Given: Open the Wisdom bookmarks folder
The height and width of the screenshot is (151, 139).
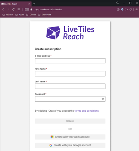Looking at the screenshot, I should click(8, 15).
